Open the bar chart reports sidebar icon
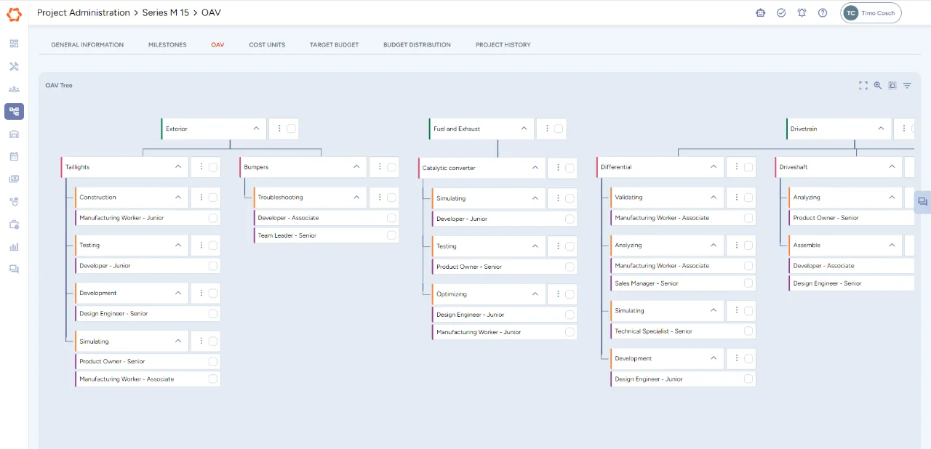The height and width of the screenshot is (449, 931). (14, 246)
